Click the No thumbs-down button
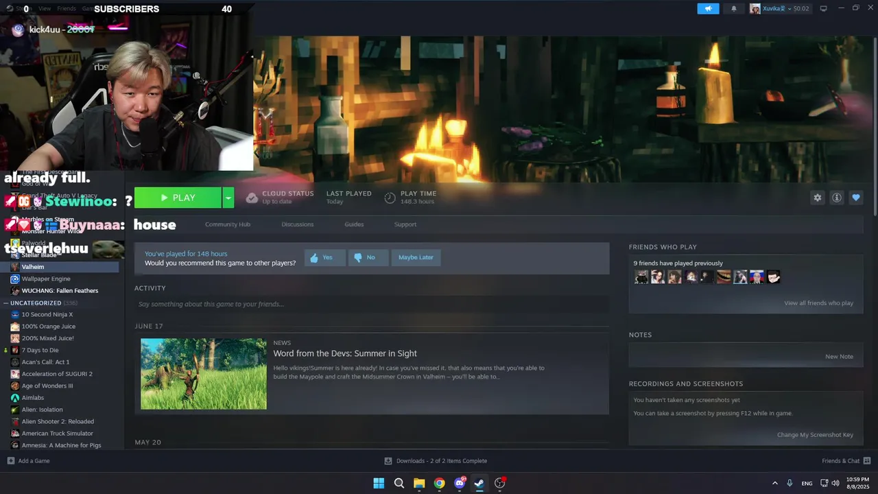878x494 pixels. (368, 258)
